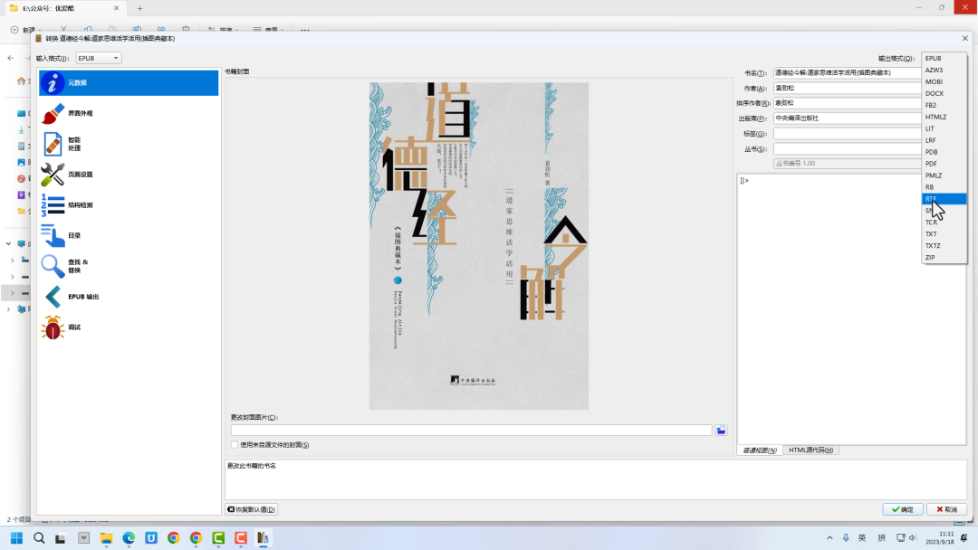Open the 结构检测 structure detection section

(129, 205)
